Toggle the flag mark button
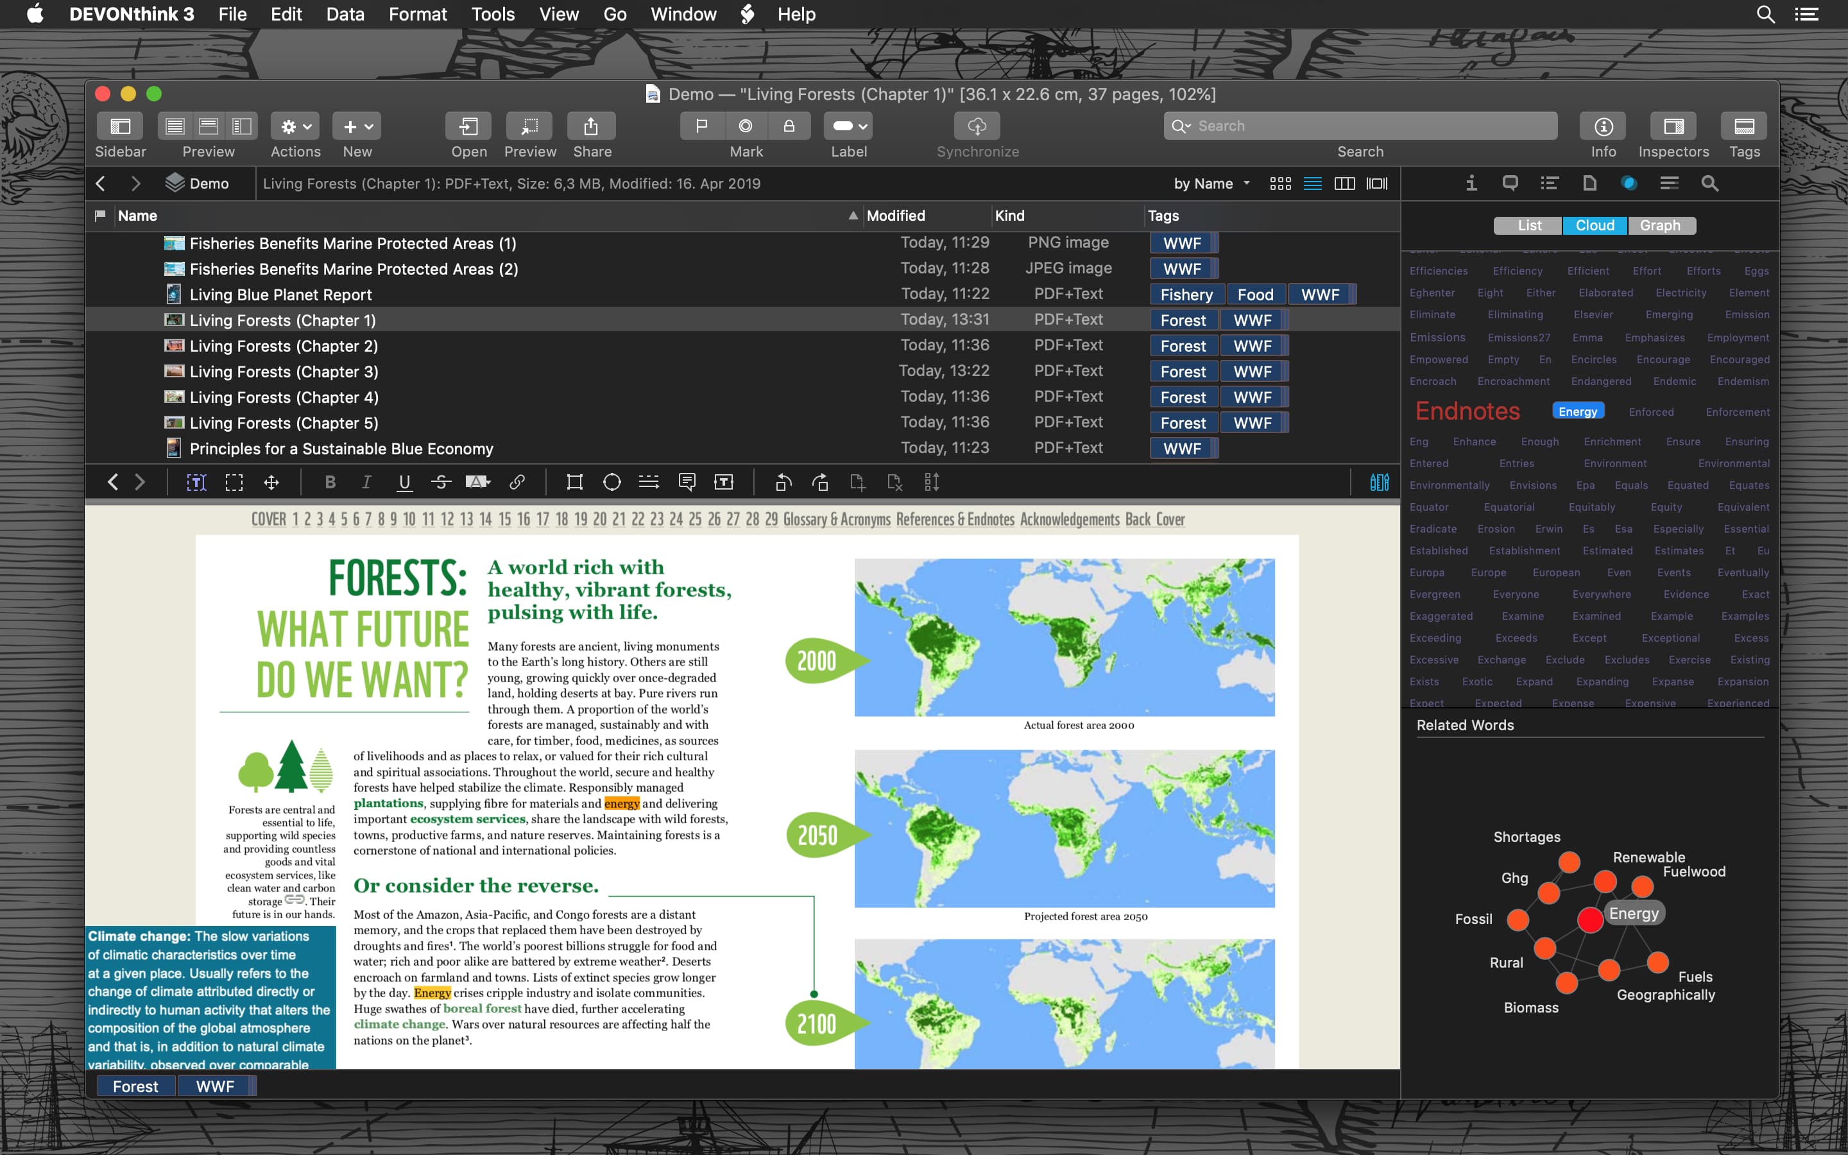The height and width of the screenshot is (1155, 1848). (702, 126)
